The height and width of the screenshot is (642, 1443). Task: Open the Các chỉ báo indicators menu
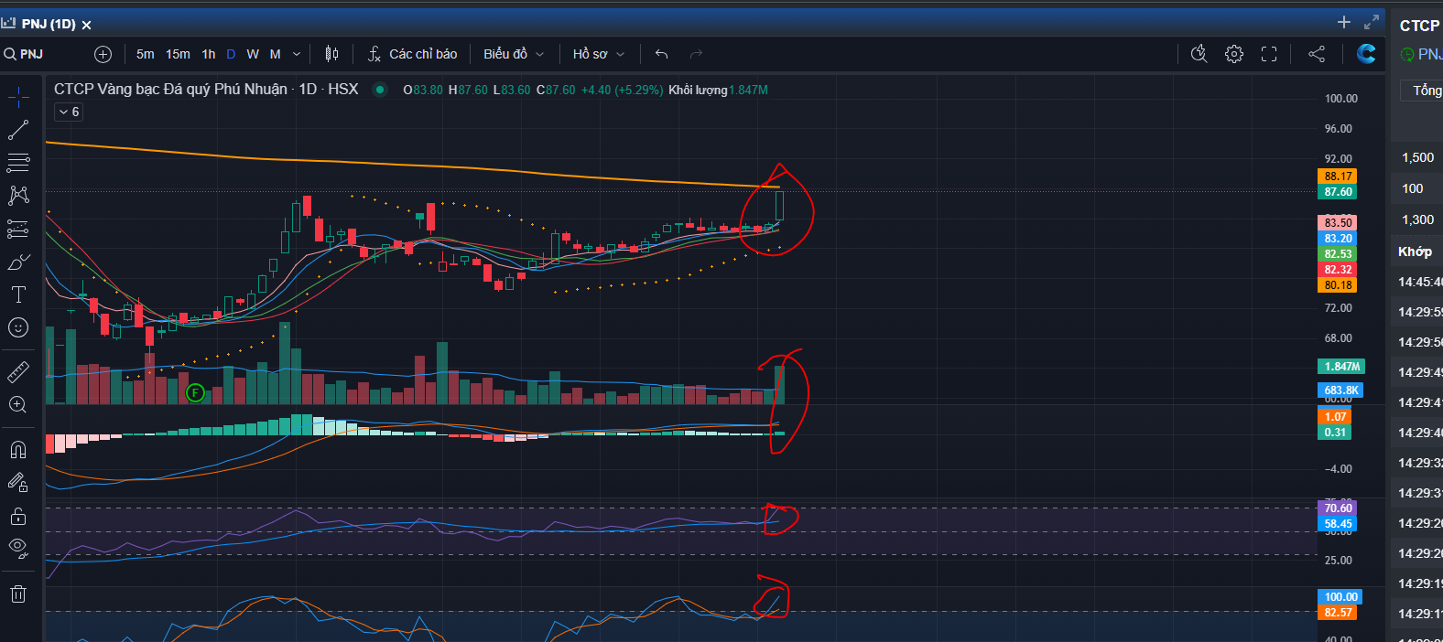(412, 54)
